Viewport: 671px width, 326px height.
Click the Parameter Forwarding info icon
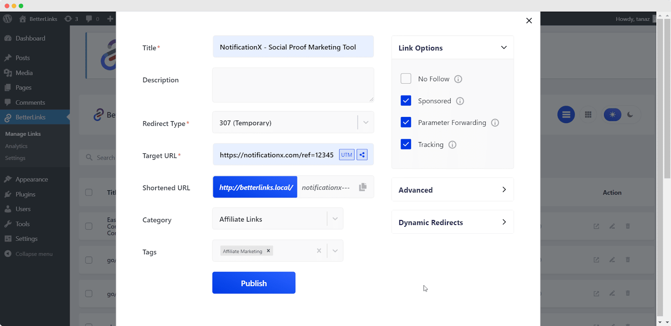(495, 123)
